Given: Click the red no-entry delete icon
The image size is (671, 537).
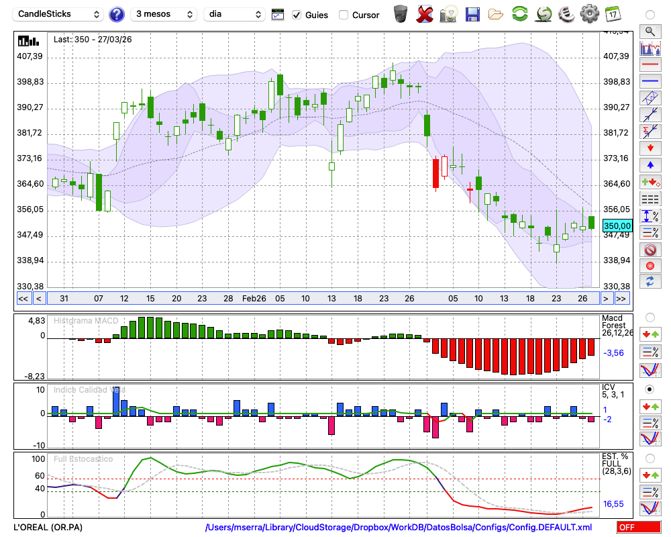Looking at the screenshot, I should pyautogui.click(x=650, y=250).
